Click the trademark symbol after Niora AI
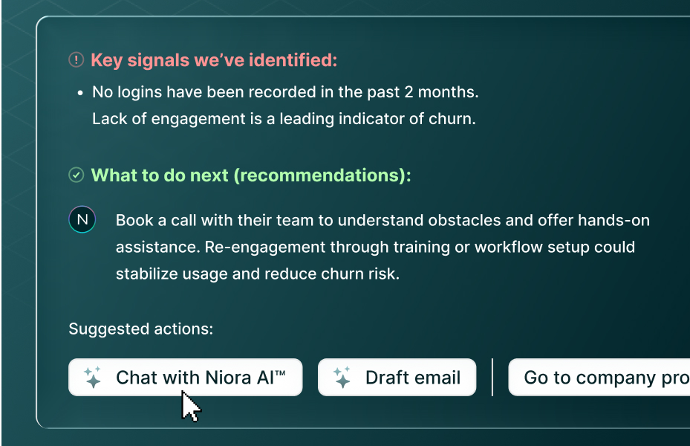 tap(280, 373)
